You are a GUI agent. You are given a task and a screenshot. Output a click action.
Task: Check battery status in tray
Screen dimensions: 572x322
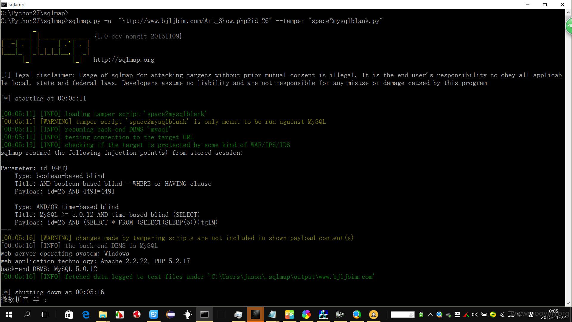tap(484, 315)
